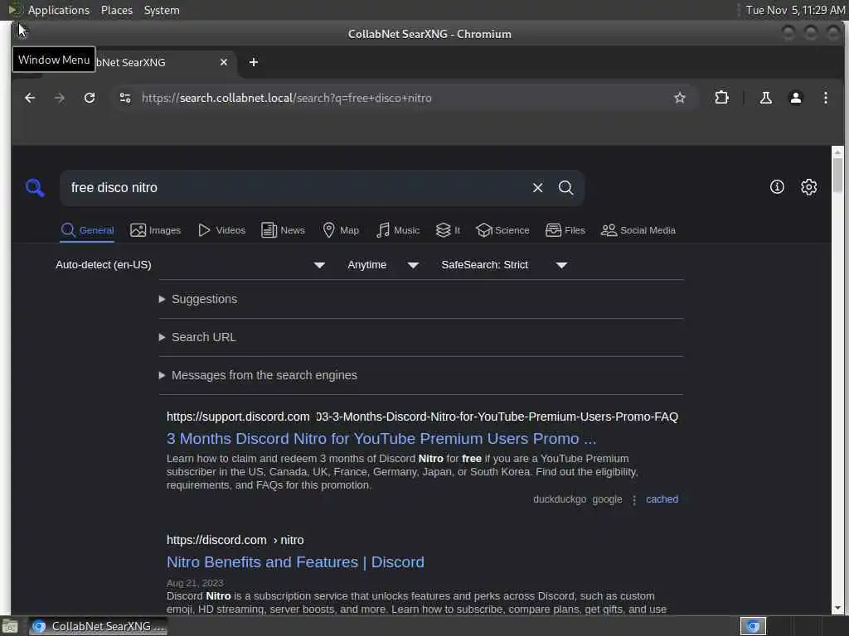The width and height of the screenshot is (849, 636).
Task: Click the discord.com › nitro URL
Action: [x=235, y=540]
